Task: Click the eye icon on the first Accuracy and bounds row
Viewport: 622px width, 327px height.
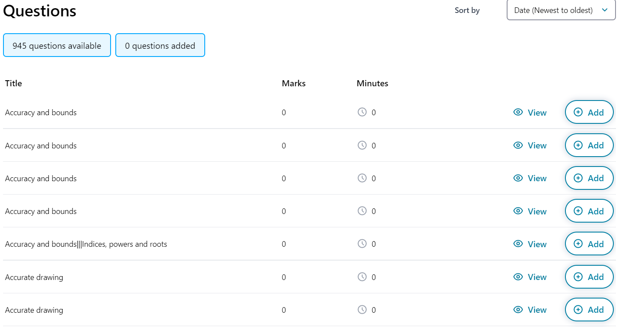Action: 518,112
